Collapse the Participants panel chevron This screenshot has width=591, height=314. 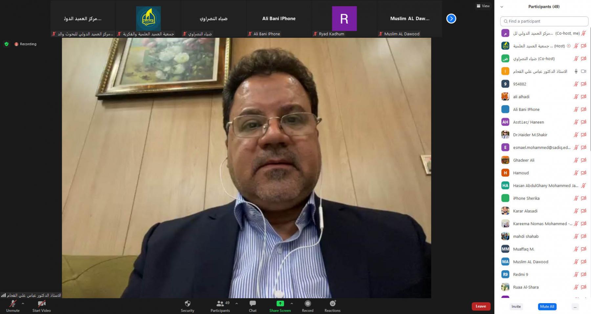(x=502, y=7)
